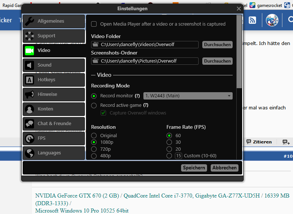Screen dimensions: 293x214
Task: Open the Hotkeys settings tab
Action: tap(54, 80)
